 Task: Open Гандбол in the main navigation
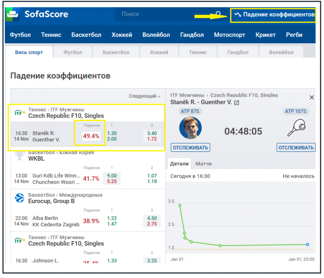pos(192,35)
